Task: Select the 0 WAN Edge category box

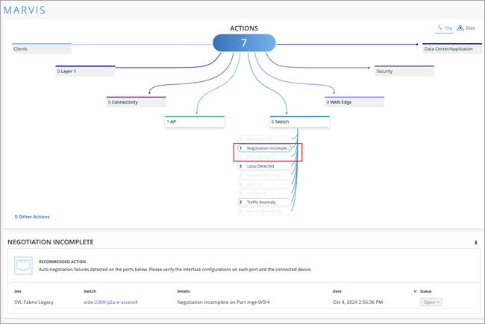Action: click(354, 102)
